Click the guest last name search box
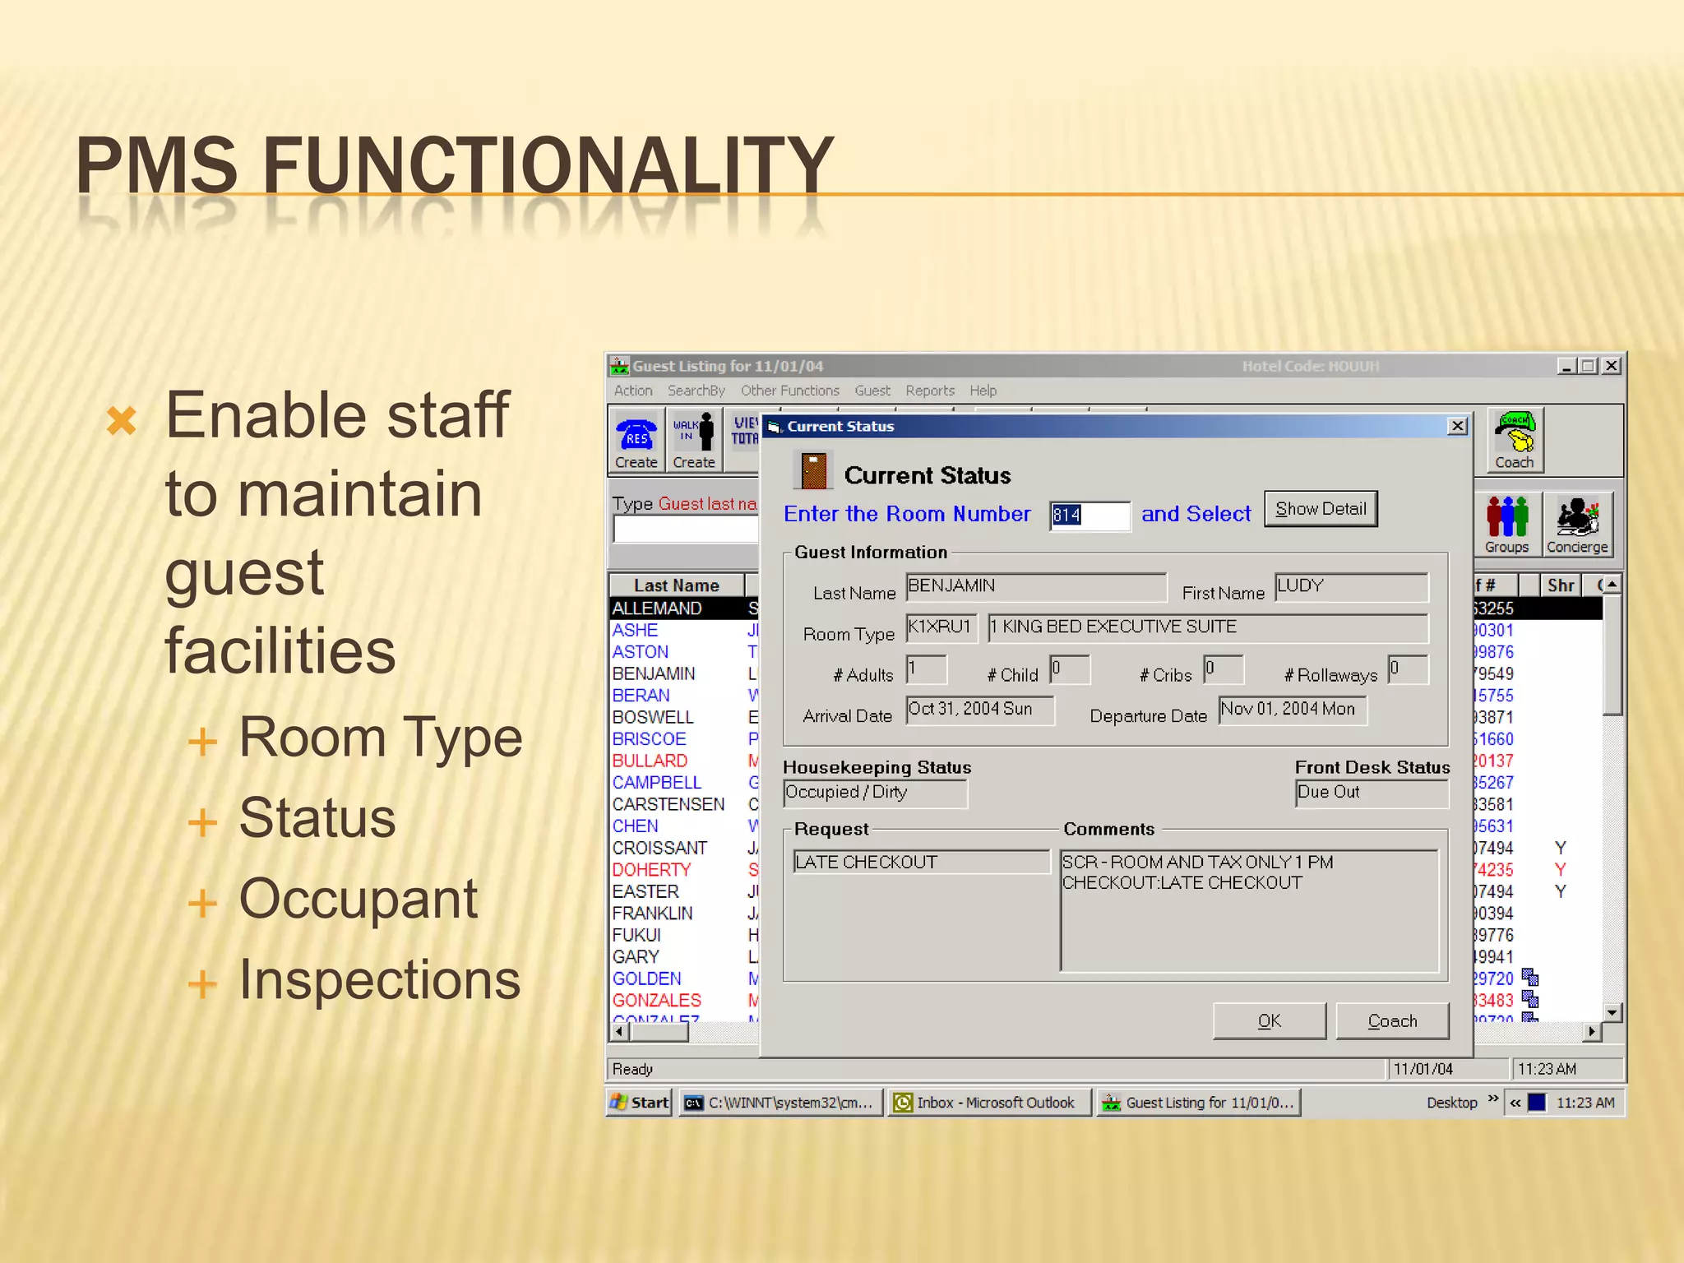The width and height of the screenshot is (1684, 1263). 686,530
